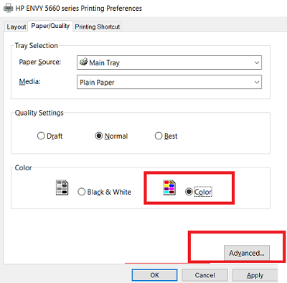
Task: Select the Paper/Quality tab
Action: tap(50, 26)
